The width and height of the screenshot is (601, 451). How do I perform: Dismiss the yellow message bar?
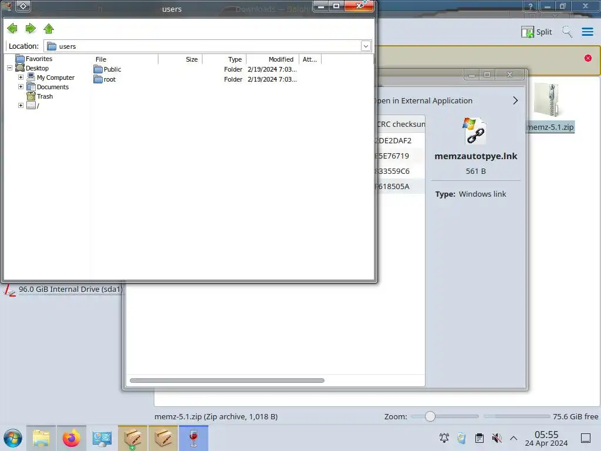pos(588,58)
